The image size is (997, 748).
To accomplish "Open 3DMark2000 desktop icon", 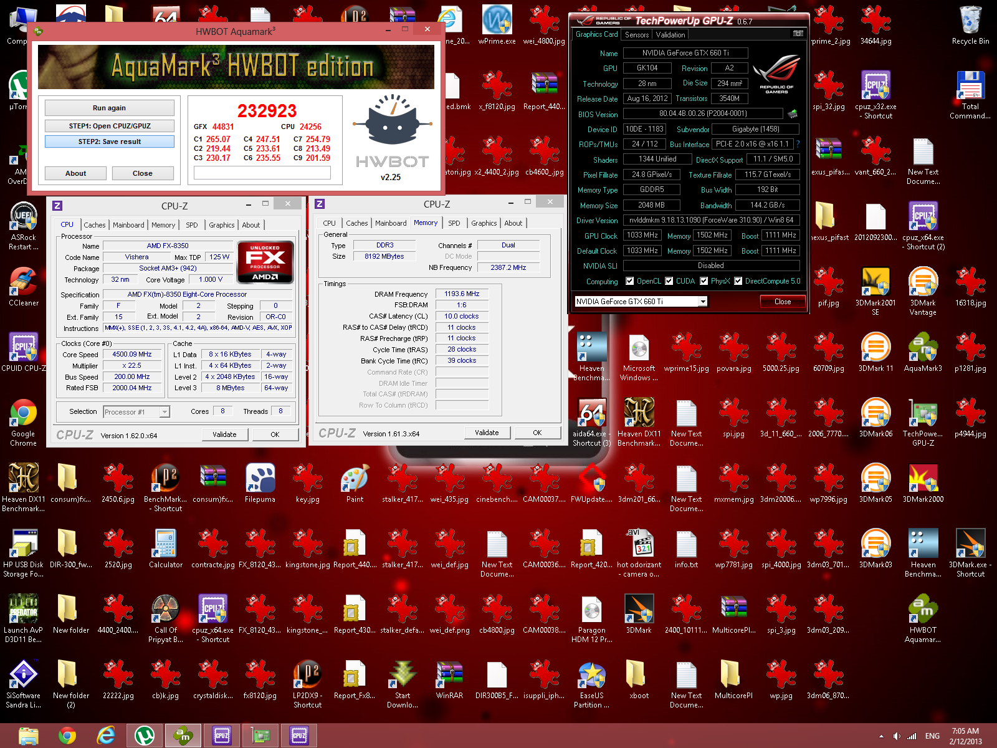I will click(x=923, y=483).
